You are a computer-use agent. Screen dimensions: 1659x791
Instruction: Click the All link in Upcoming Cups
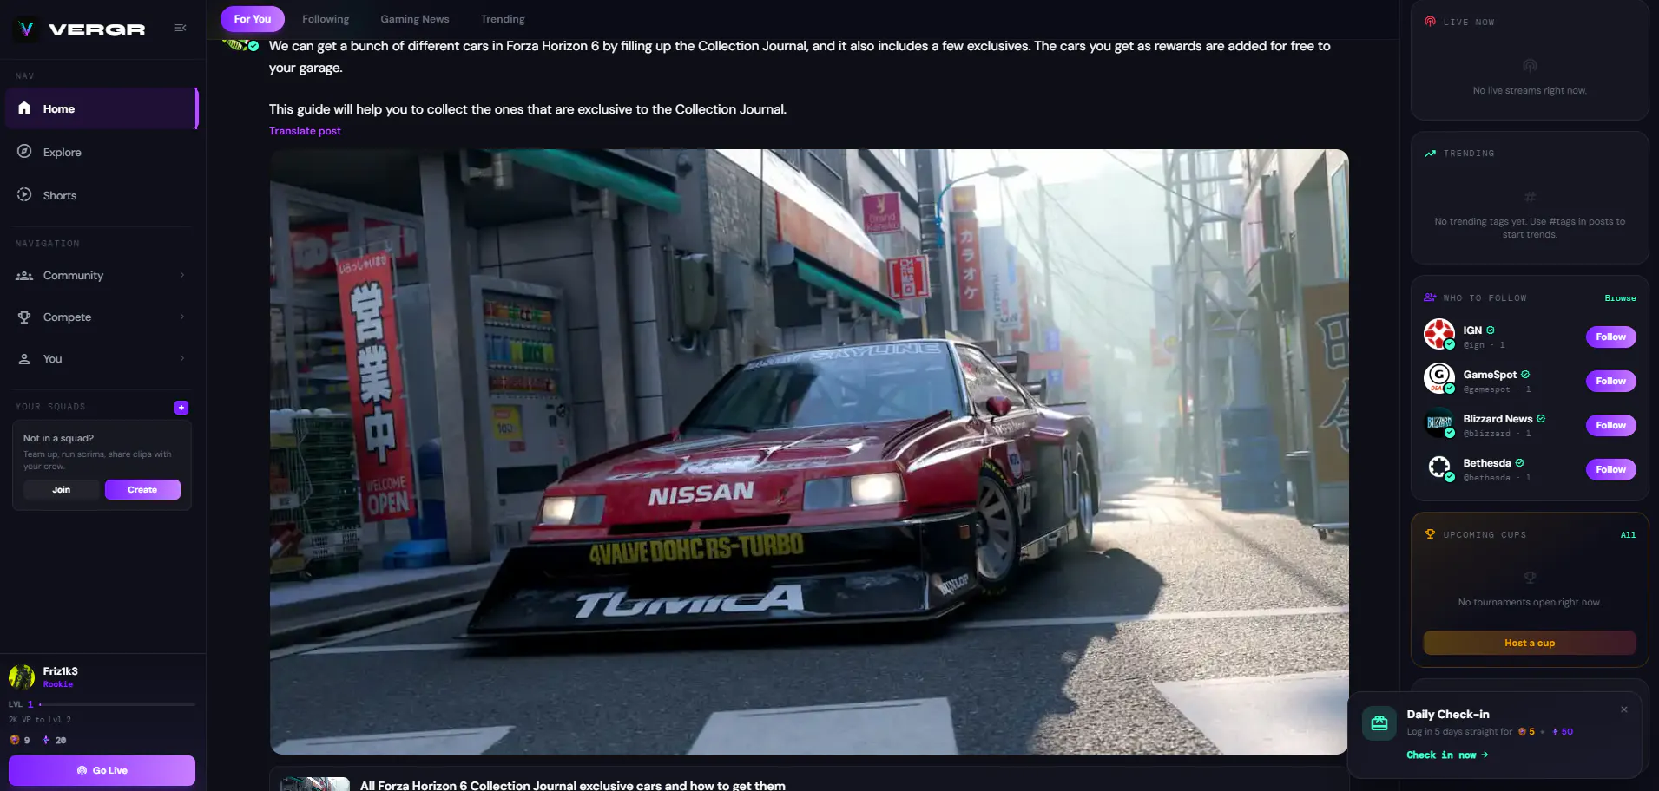[1628, 535]
